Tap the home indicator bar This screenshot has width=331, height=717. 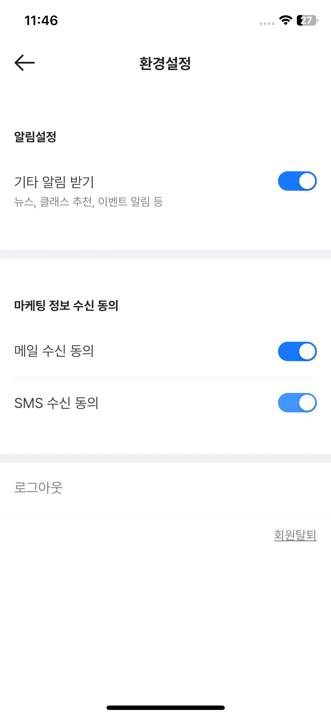[166, 708]
